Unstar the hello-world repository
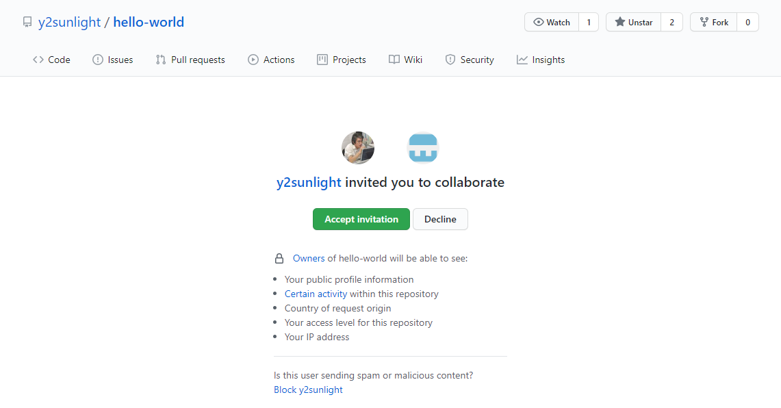Image resolution: width=781 pixels, height=408 pixels. click(x=633, y=23)
